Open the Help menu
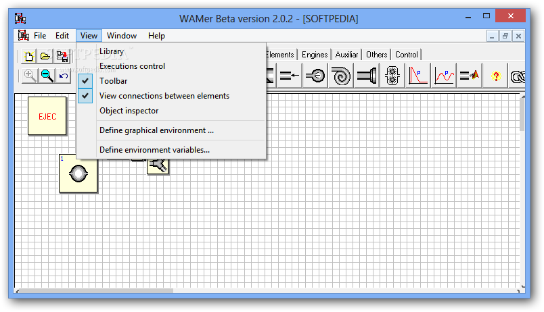This screenshot has width=544, height=312. tap(156, 36)
